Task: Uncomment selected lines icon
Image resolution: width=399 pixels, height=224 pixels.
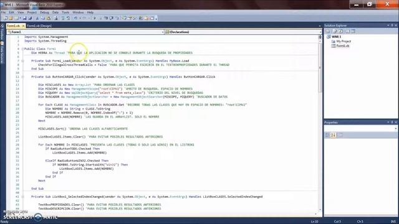Action: coord(68,18)
